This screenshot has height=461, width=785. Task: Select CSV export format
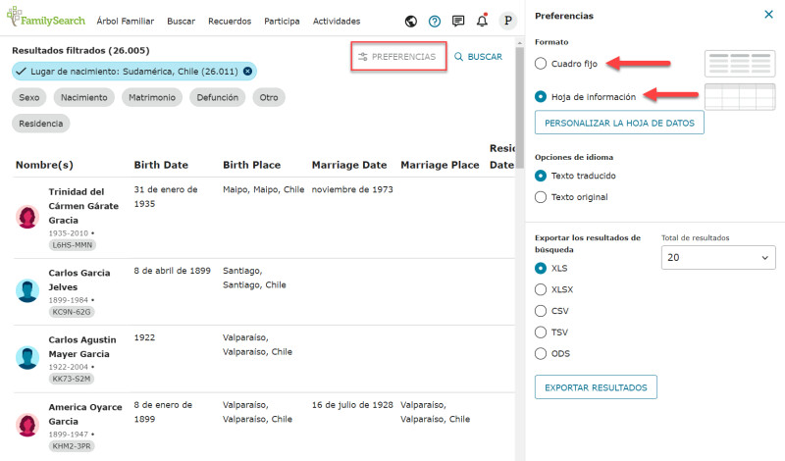541,311
